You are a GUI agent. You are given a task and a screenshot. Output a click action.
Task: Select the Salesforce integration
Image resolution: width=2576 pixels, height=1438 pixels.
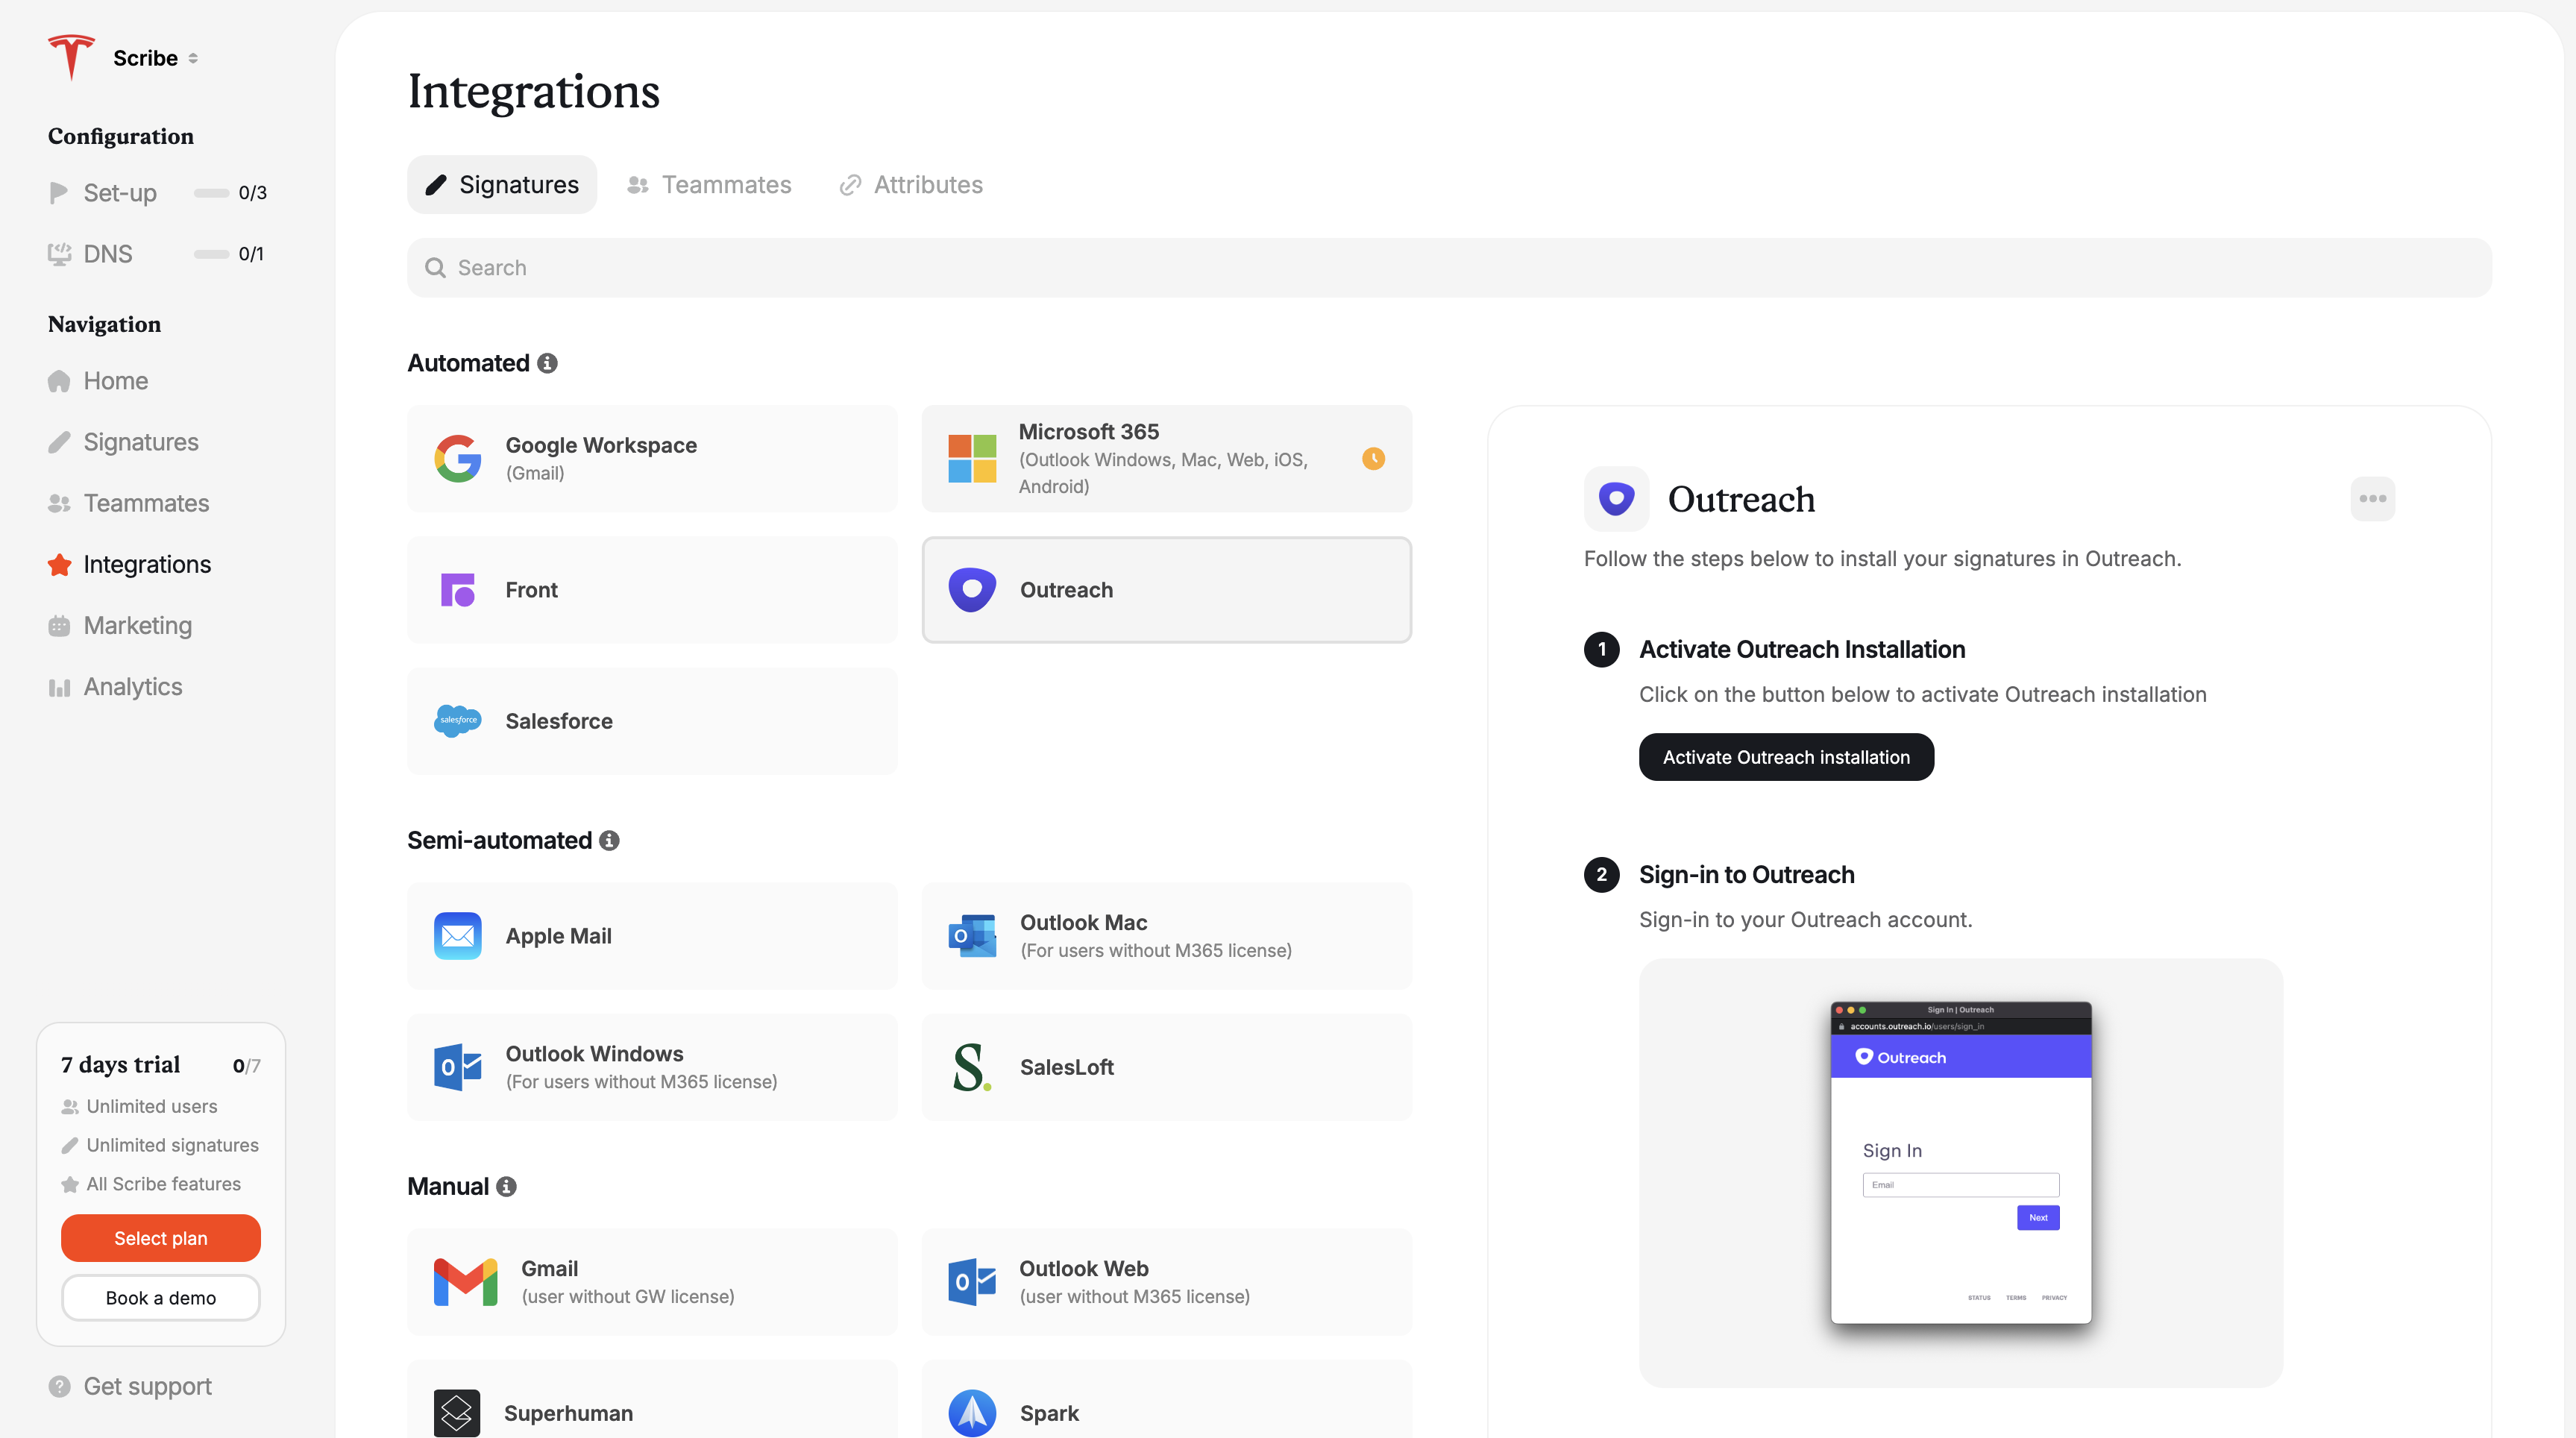pyautogui.click(x=652, y=721)
